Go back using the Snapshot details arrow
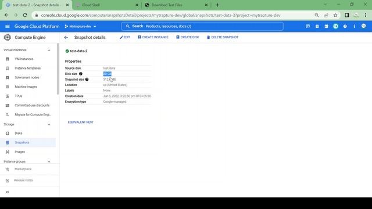The width and height of the screenshot is (372, 209). 66,37
